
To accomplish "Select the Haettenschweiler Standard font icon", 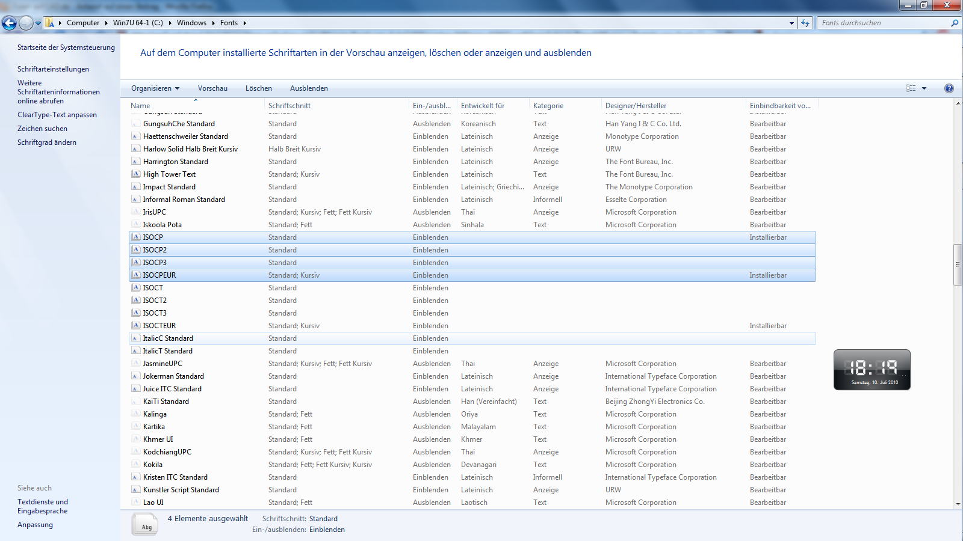I will (136, 136).
